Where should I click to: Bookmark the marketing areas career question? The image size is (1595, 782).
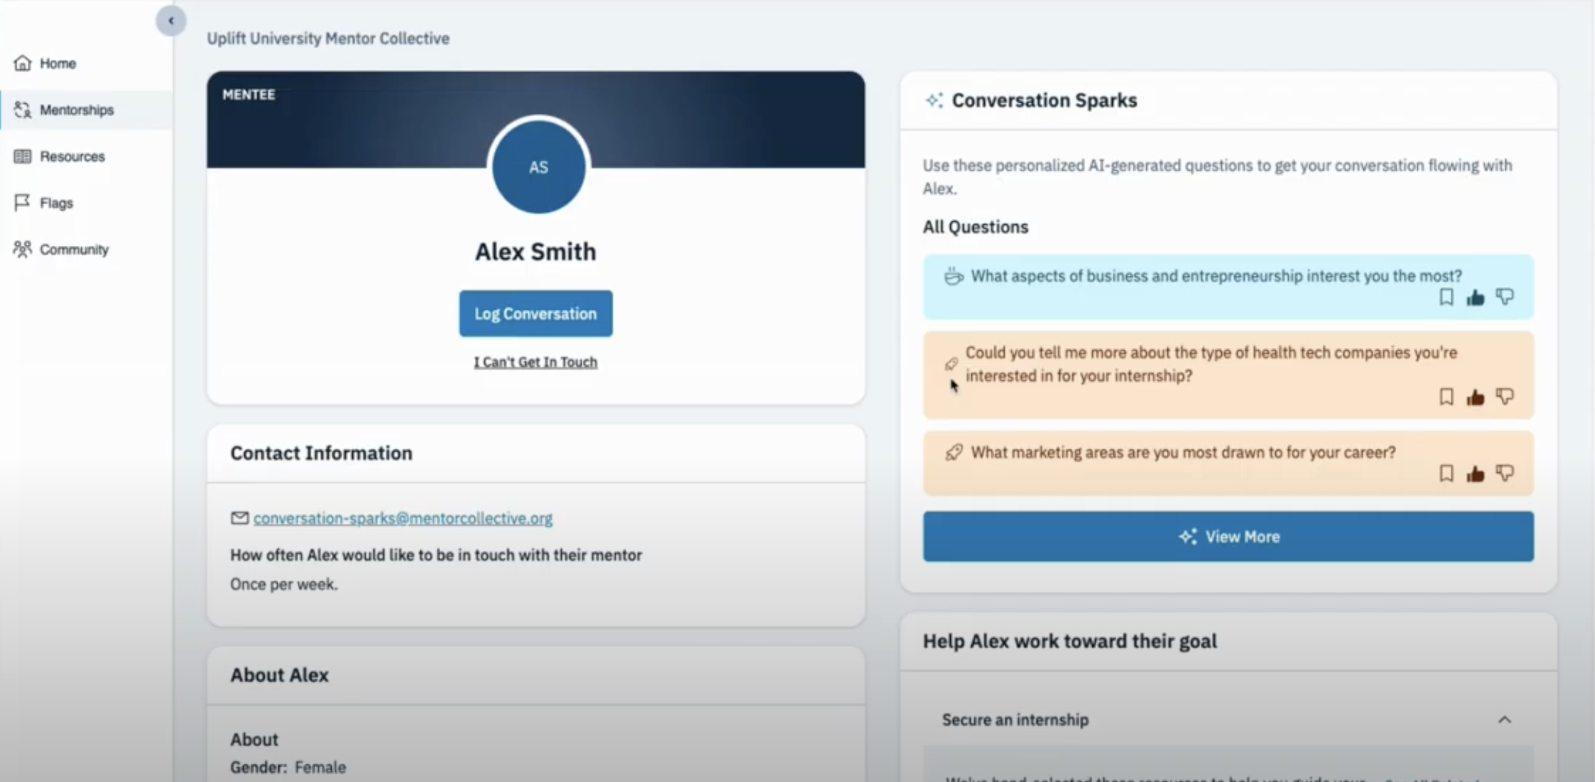coord(1446,474)
